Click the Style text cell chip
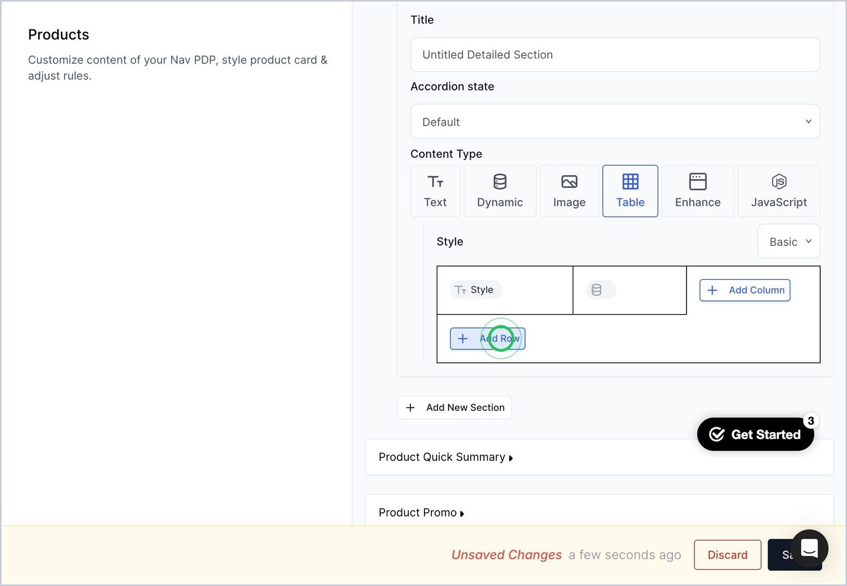This screenshot has width=847, height=586. (x=476, y=290)
